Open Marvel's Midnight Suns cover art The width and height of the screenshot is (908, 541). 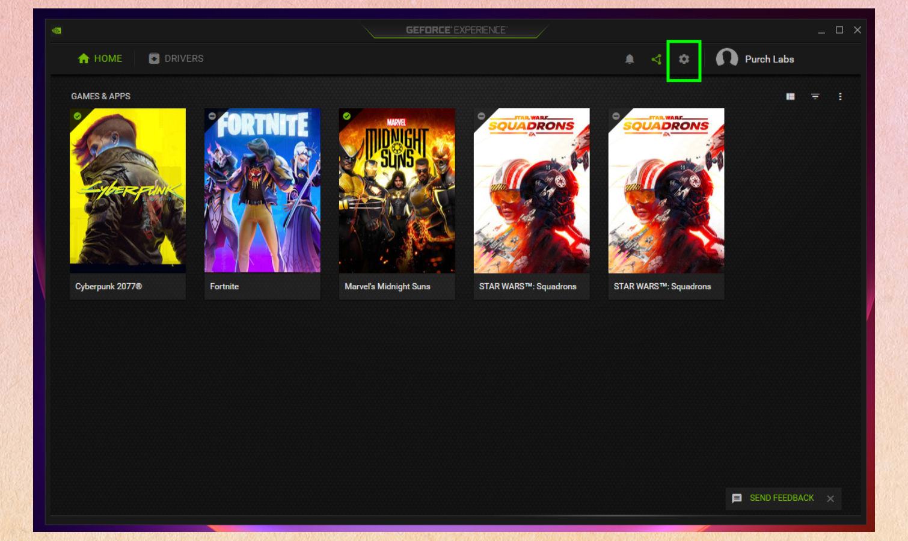click(397, 191)
